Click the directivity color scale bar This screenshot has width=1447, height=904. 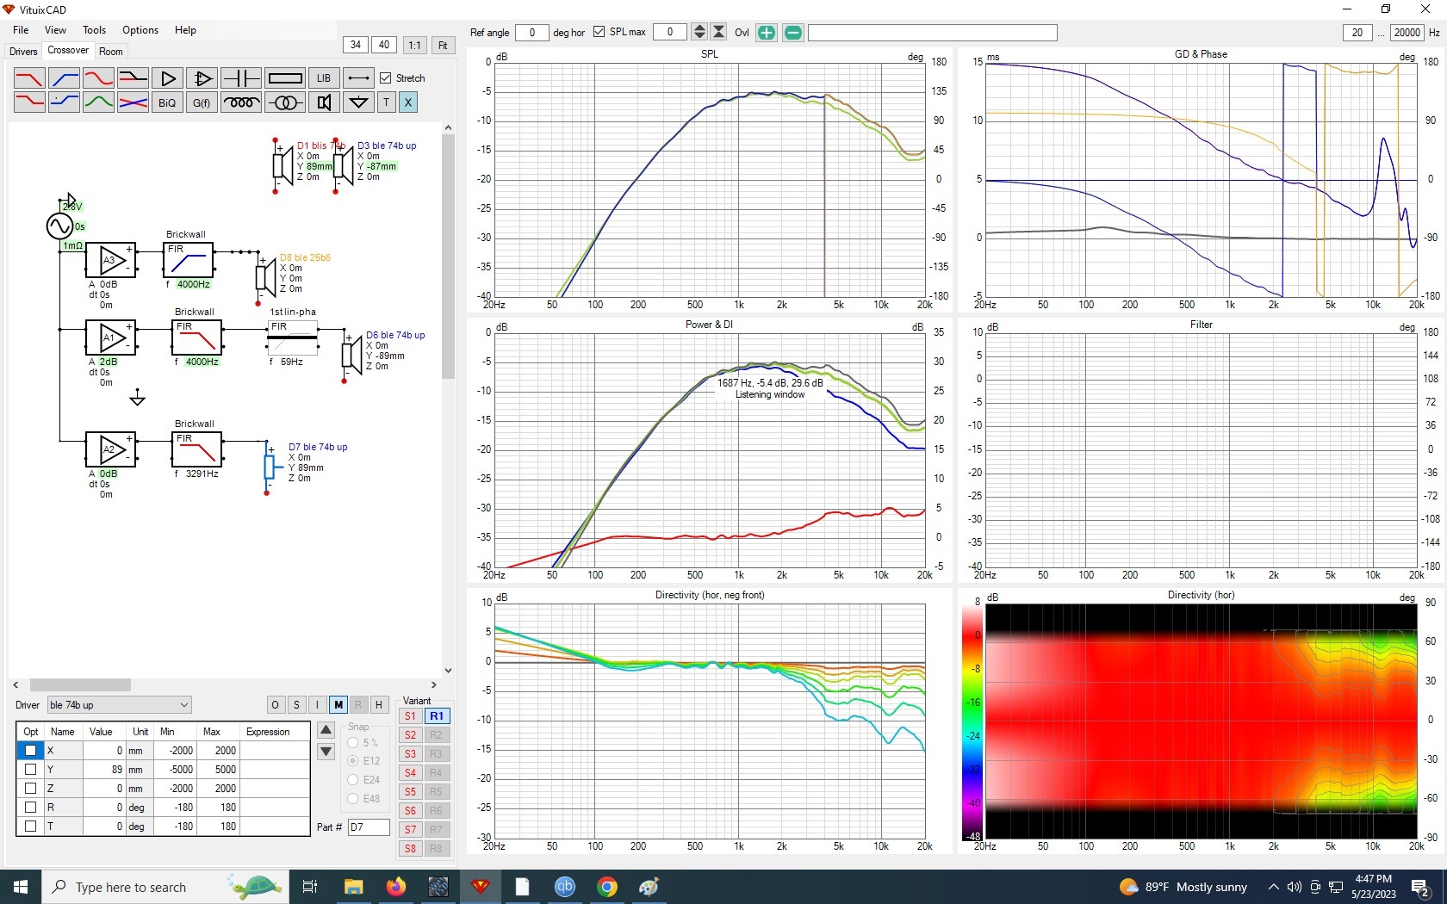[x=972, y=723]
